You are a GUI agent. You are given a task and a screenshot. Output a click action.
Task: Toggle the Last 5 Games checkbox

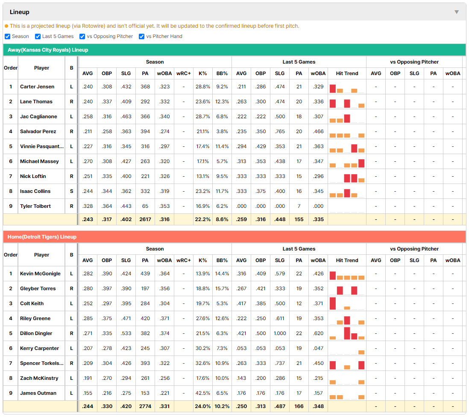pyautogui.click(x=38, y=36)
